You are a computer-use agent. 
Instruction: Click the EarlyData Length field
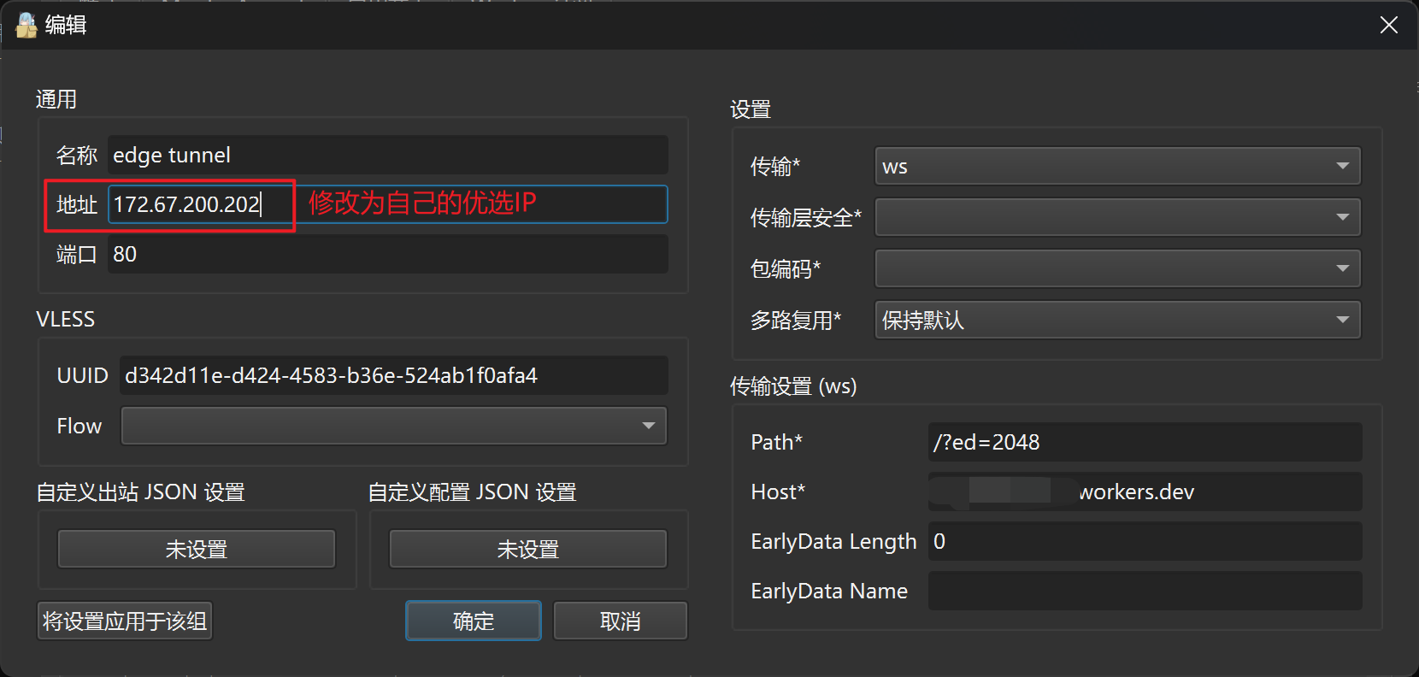click(x=1145, y=541)
